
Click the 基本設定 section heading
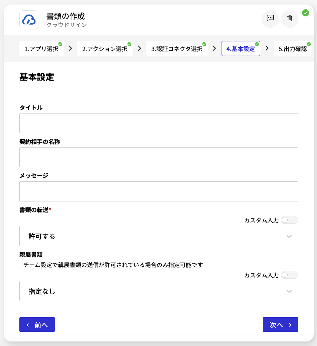coord(36,77)
